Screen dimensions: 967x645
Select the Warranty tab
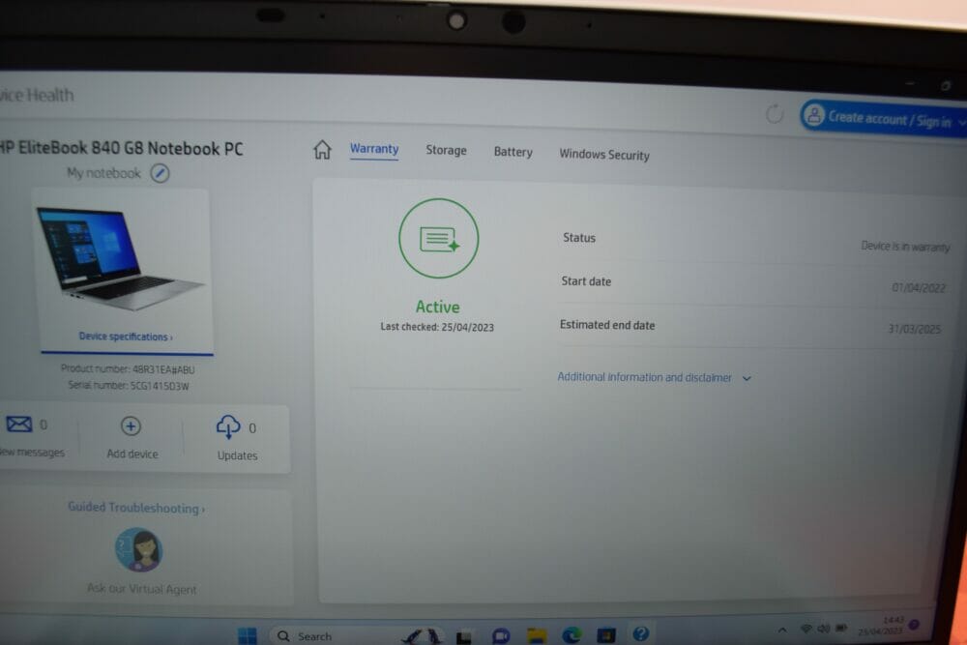coord(374,149)
